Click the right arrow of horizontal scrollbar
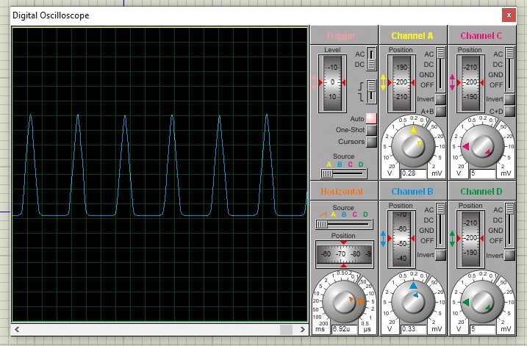This screenshot has width=527, height=346. tap(303, 328)
